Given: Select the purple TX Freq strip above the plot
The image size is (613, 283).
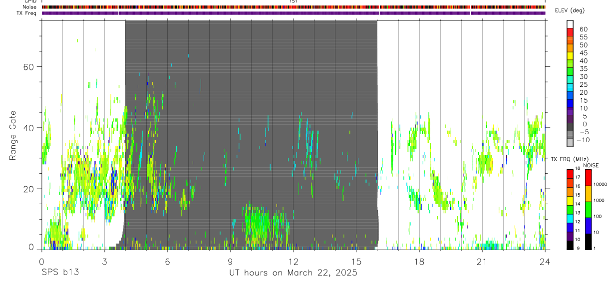Looking at the screenshot, I should click(x=294, y=13).
